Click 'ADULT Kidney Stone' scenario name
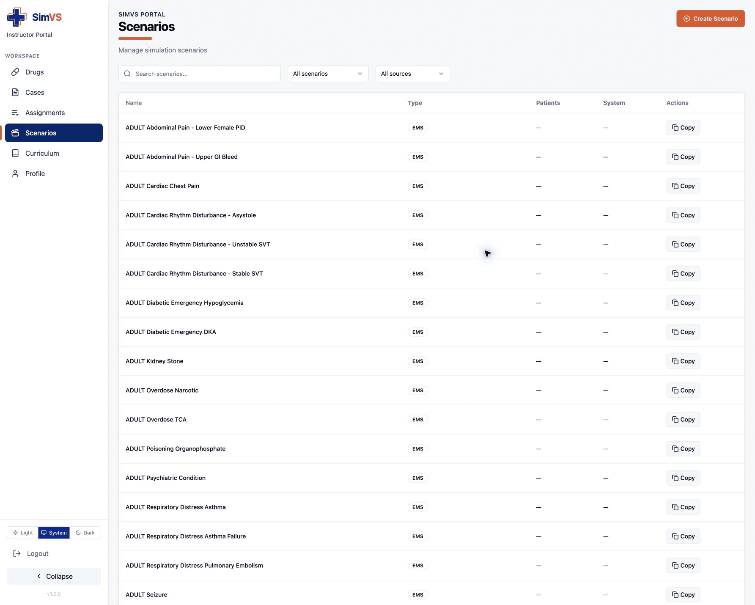 click(154, 361)
